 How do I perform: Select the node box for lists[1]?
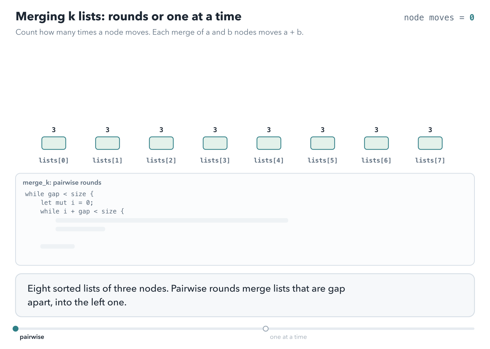(108, 143)
